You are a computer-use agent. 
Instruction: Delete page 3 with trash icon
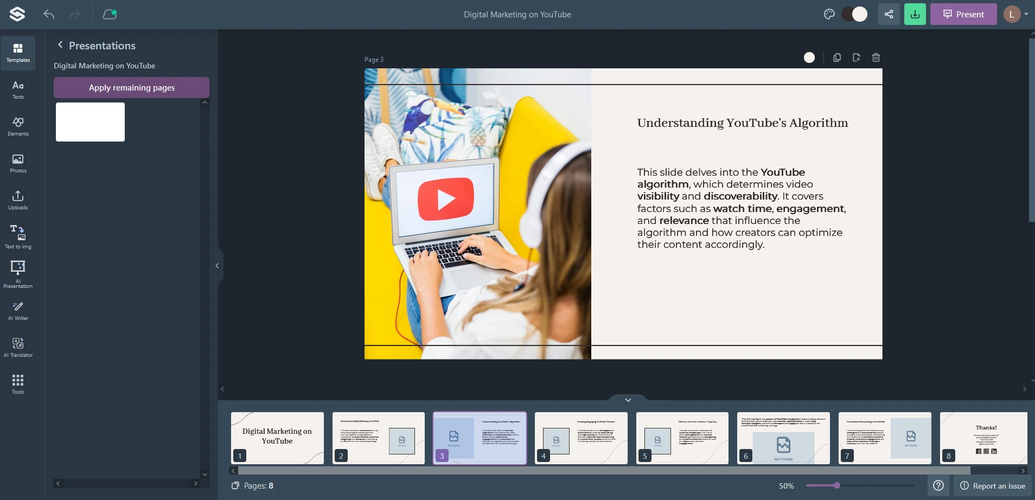coord(876,57)
